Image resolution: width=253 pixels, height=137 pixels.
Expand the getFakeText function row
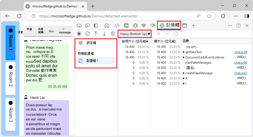tap(184, 52)
